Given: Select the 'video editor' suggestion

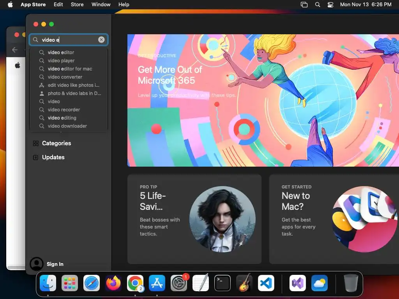Looking at the screenshot, I should 69,53.
